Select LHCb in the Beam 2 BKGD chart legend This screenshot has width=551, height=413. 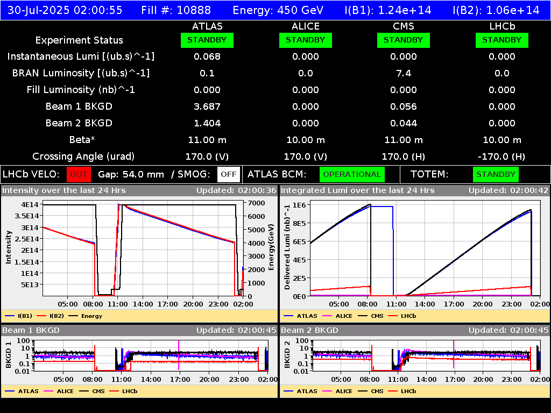402,391
